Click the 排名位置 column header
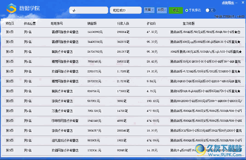The height and width of the screenshot is (160, 246). point(30,24)
